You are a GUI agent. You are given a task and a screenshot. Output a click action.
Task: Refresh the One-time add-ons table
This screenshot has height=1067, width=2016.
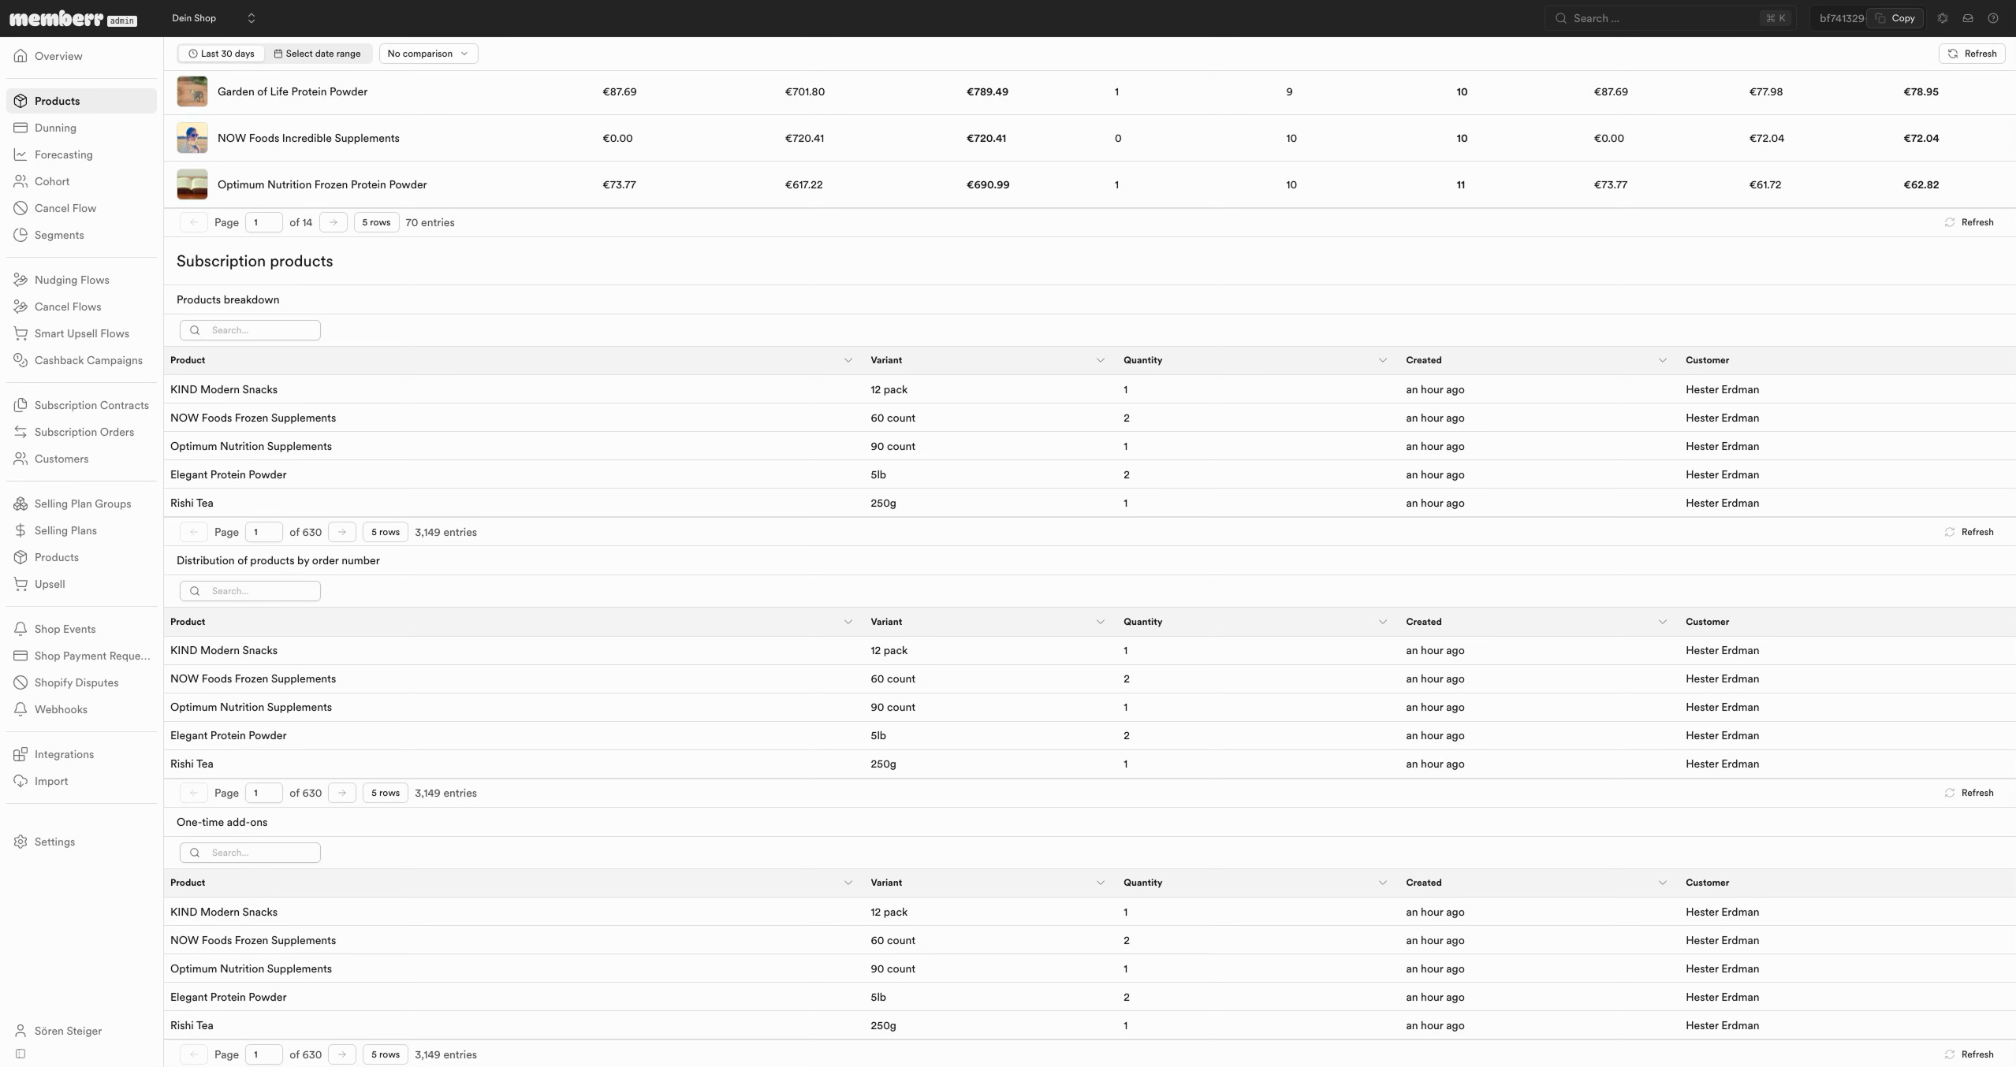click(1969, 1054)
